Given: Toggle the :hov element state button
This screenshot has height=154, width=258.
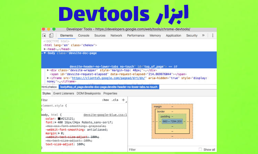Looking at the screenshot, I should pos(105,100).
